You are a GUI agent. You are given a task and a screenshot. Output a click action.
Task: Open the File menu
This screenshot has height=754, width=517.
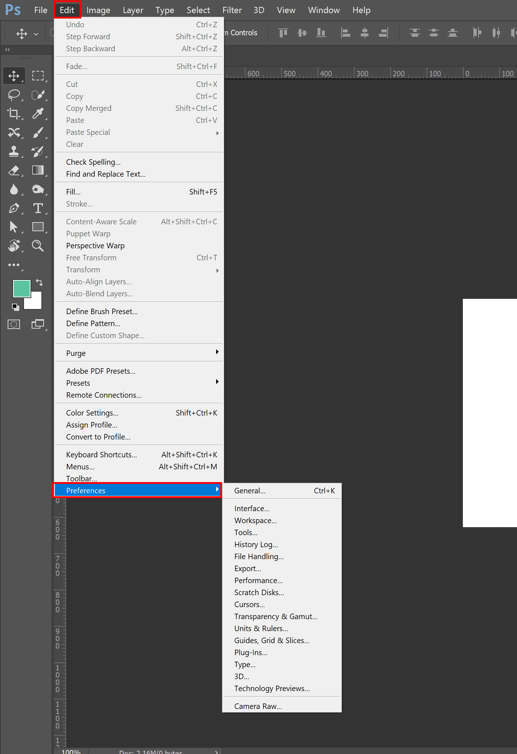[x=41, y=10]
